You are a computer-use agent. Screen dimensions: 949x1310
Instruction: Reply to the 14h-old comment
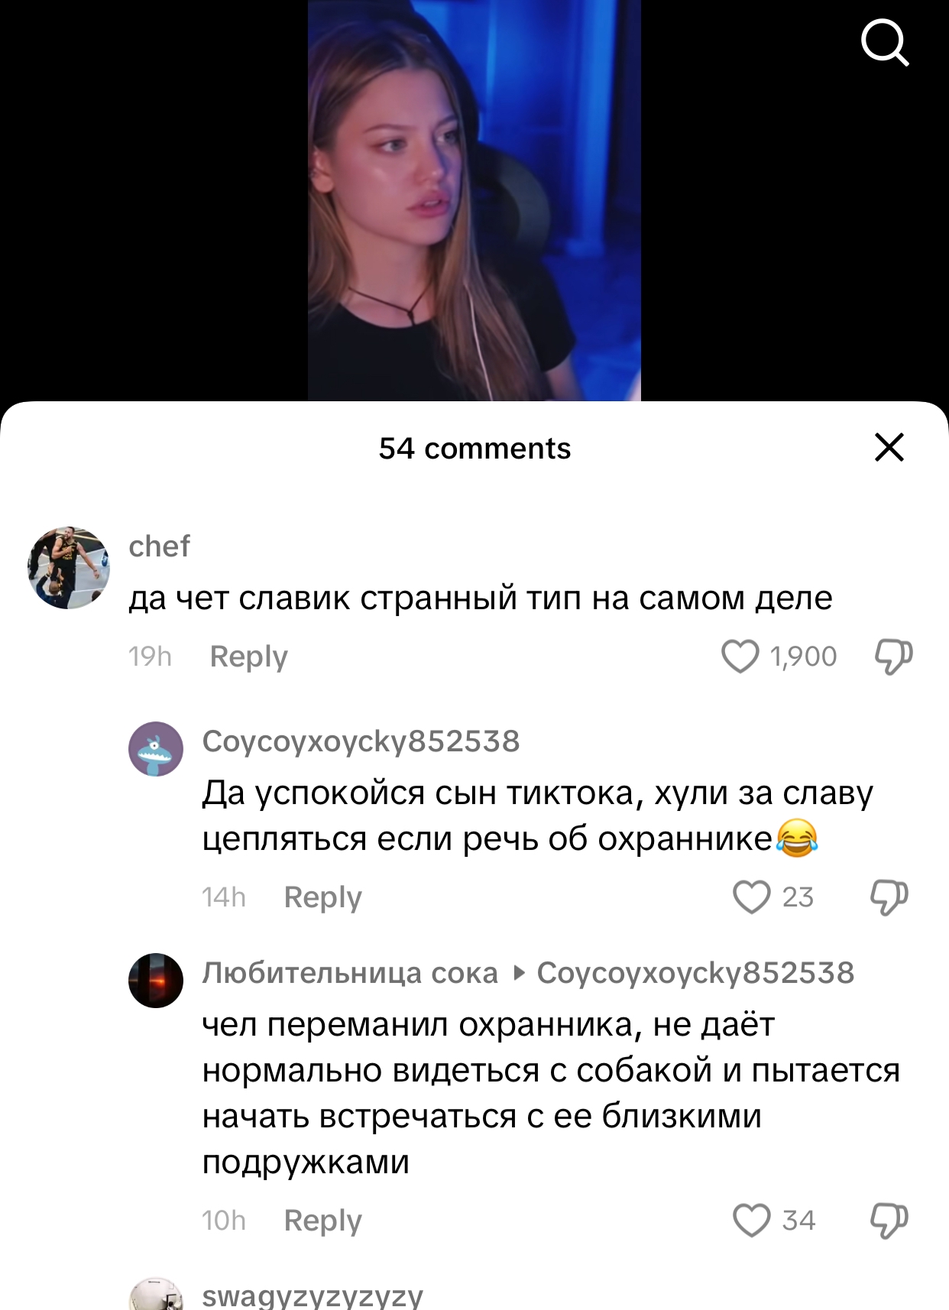tap(322, 897)
